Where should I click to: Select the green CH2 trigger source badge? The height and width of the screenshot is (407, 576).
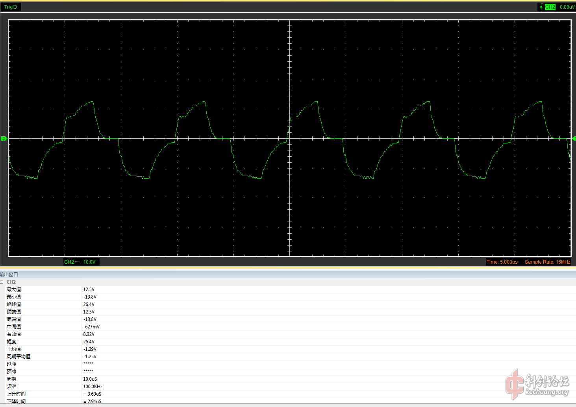[x=550, y=7]
